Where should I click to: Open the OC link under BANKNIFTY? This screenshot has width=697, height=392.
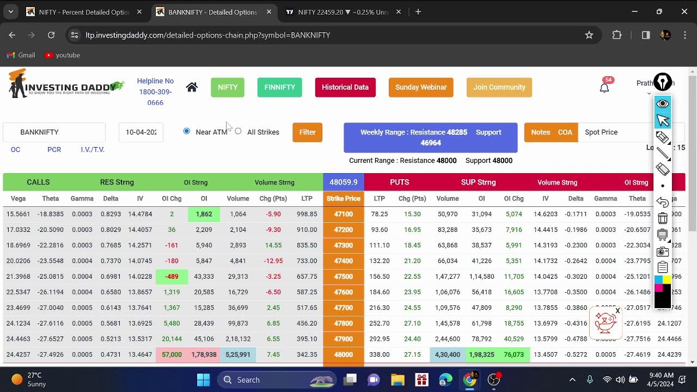click(15, 150)
